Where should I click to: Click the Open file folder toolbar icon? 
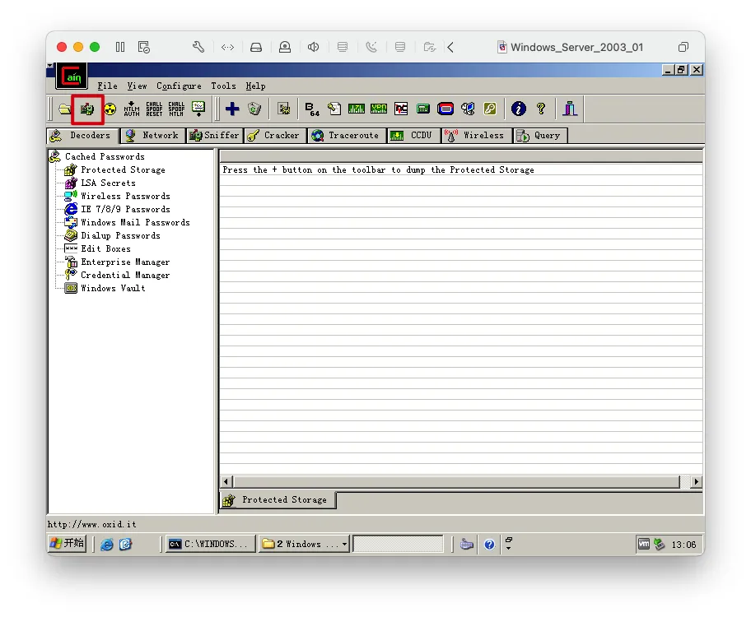(65, 109)
